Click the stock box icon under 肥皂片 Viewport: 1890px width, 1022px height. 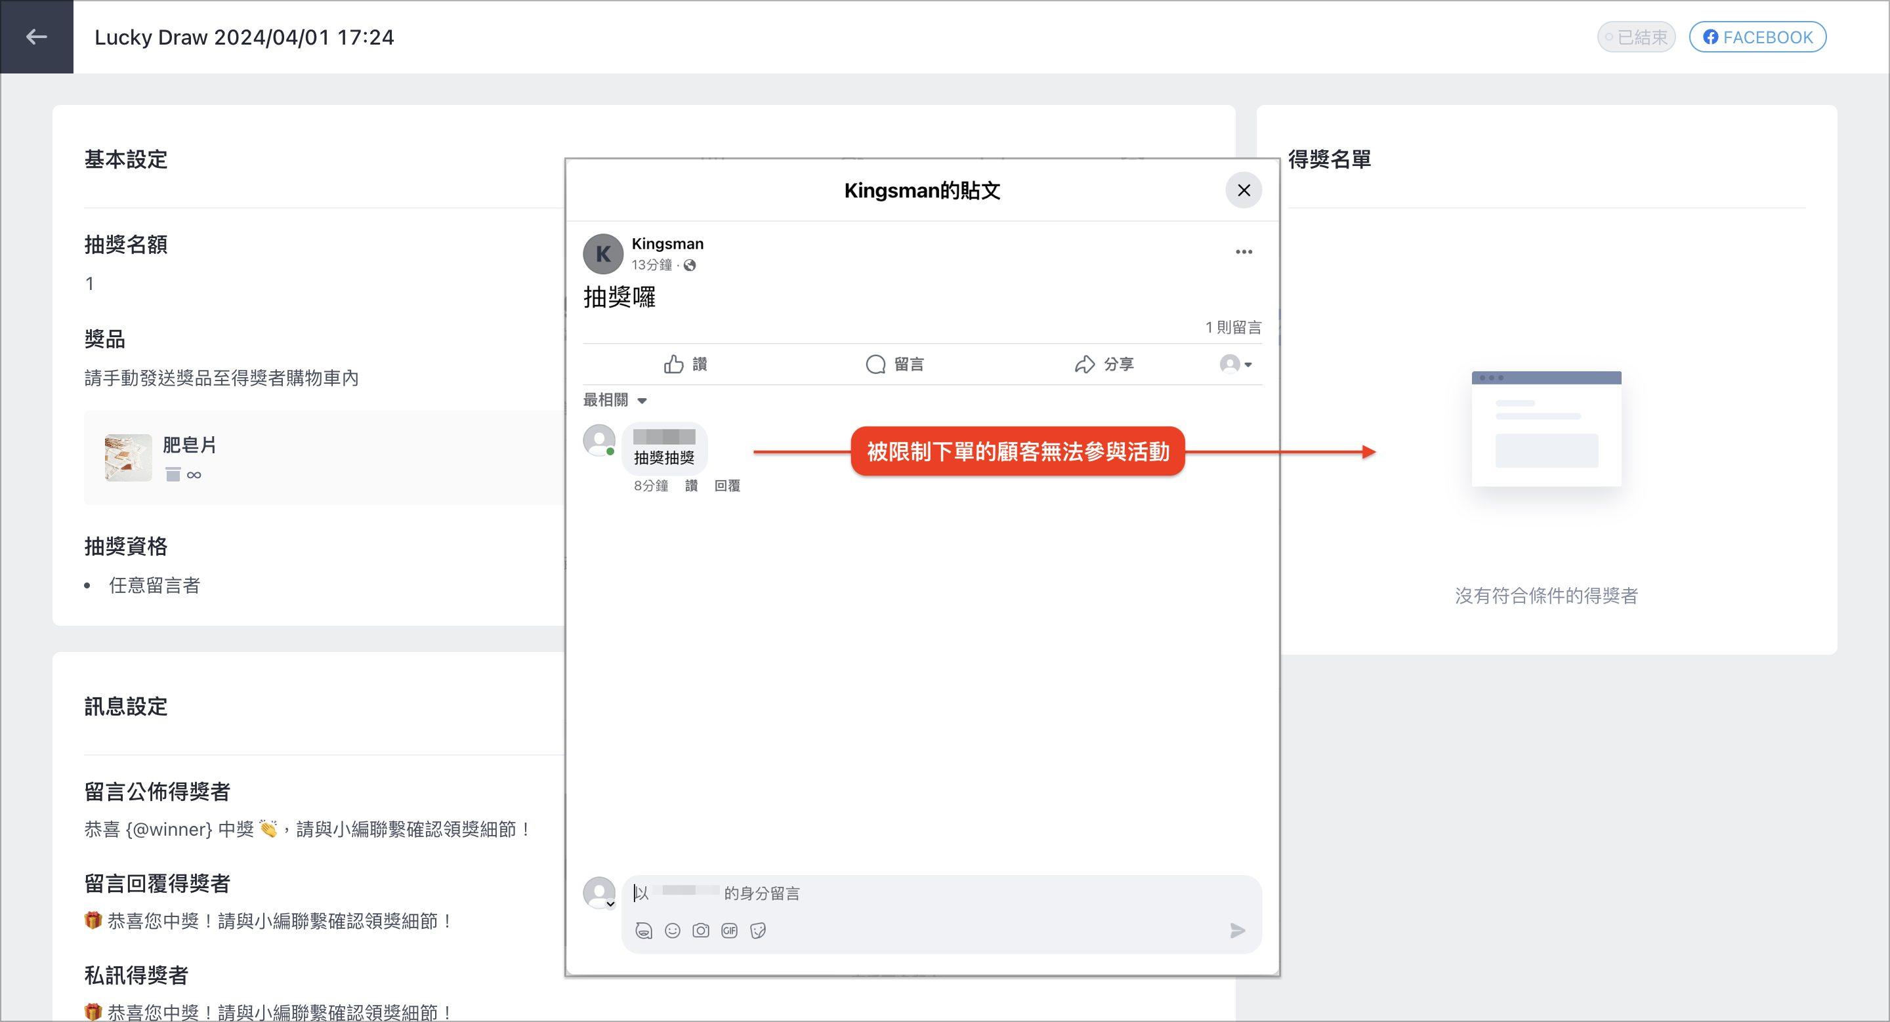(173, 474)
